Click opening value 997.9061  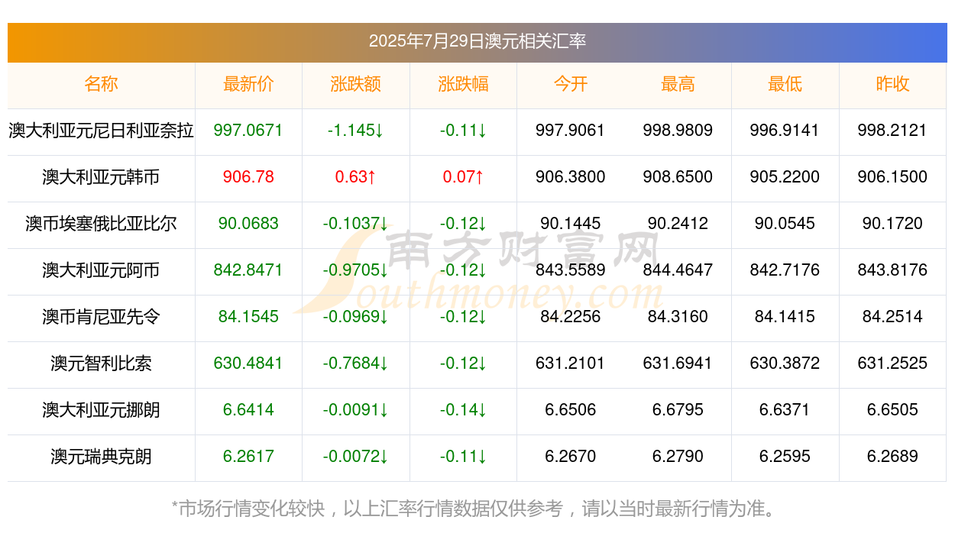(571, 131)
